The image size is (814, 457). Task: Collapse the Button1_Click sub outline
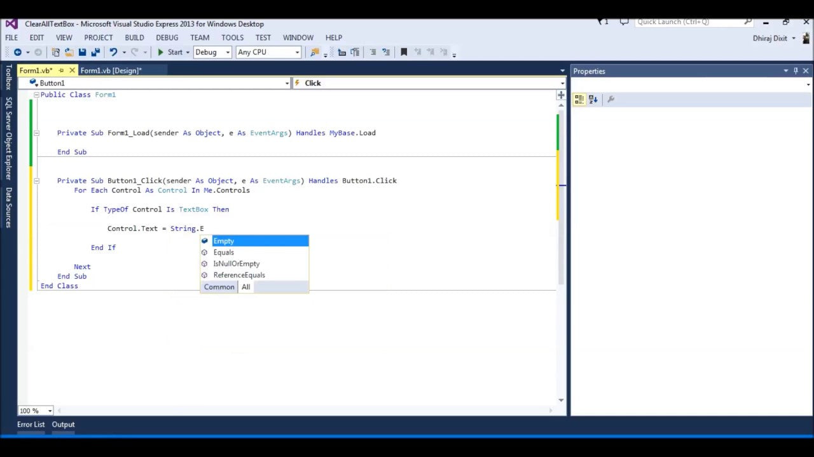point(36,181)
